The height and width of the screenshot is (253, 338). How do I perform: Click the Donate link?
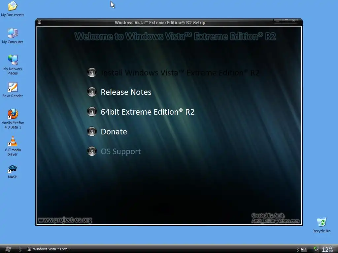coord(114,132)
